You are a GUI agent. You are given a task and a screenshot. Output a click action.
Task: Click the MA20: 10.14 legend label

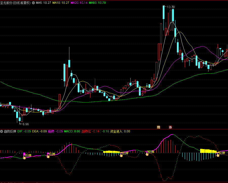pos(79,3)
